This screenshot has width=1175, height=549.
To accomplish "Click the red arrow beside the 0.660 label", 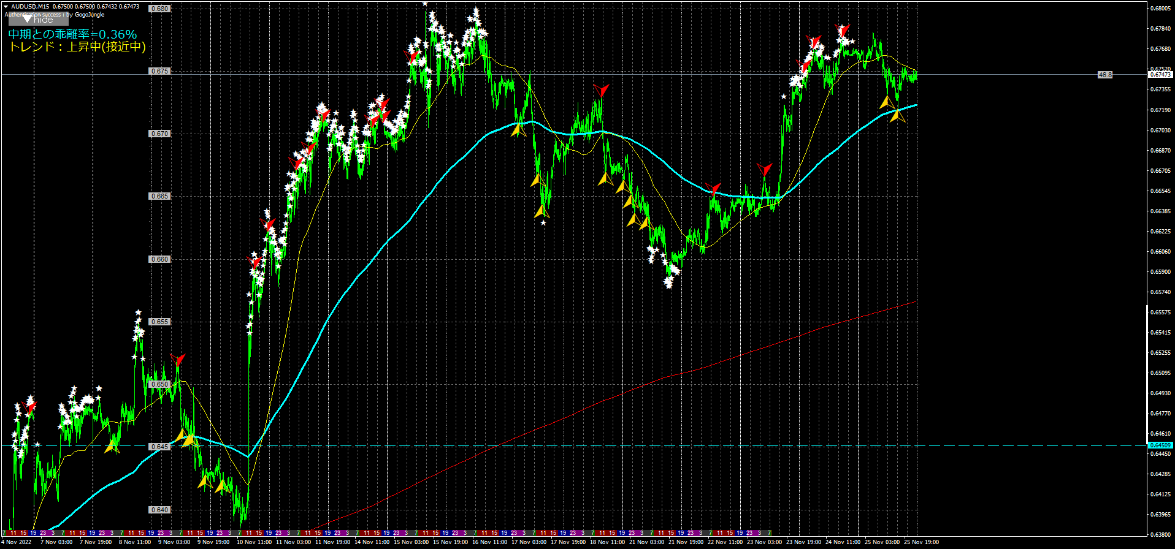I will click(x=254, y=262).
